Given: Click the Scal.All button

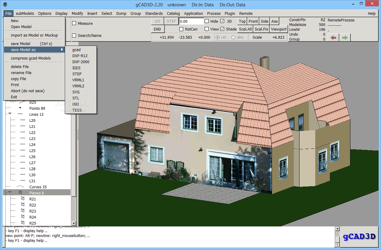Looking at the screenshot, I should (x=245, y=29).
